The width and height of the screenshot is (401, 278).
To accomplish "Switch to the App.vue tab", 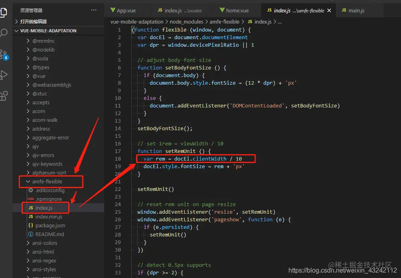I will (128, 10).
